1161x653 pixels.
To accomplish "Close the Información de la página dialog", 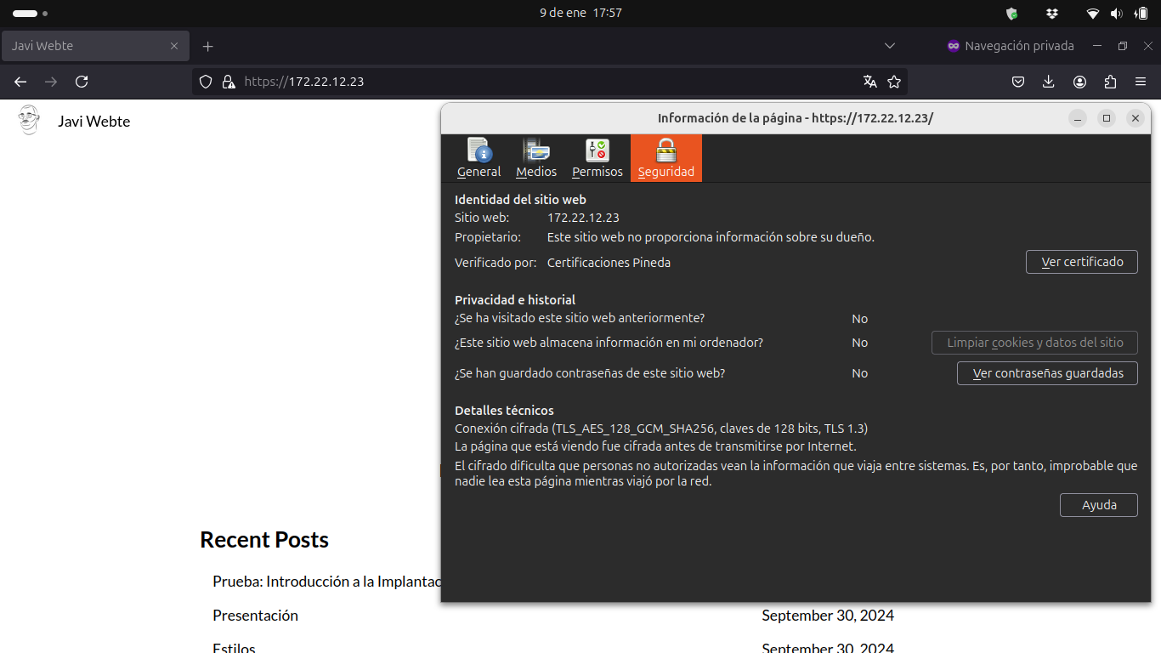I will click(1135, 118).
